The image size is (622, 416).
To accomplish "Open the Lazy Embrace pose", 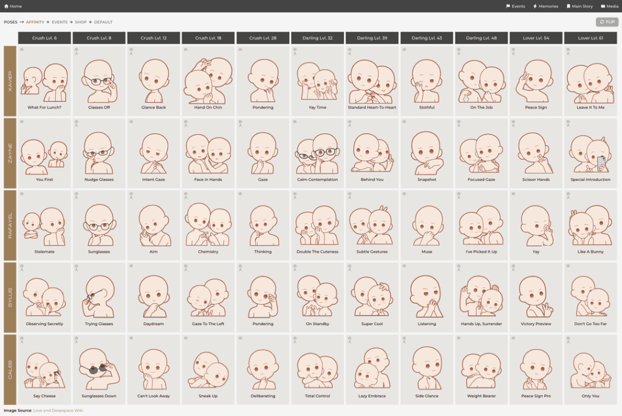I will click(372, 369).
